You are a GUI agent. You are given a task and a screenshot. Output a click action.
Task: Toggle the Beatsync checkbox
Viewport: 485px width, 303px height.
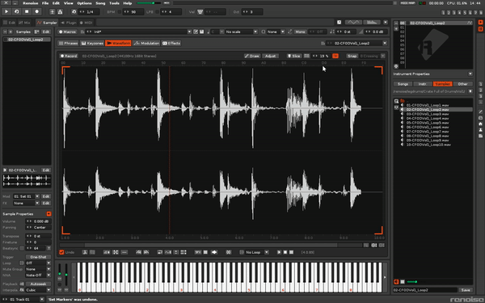pyautogui.click(x=22, y=248)
